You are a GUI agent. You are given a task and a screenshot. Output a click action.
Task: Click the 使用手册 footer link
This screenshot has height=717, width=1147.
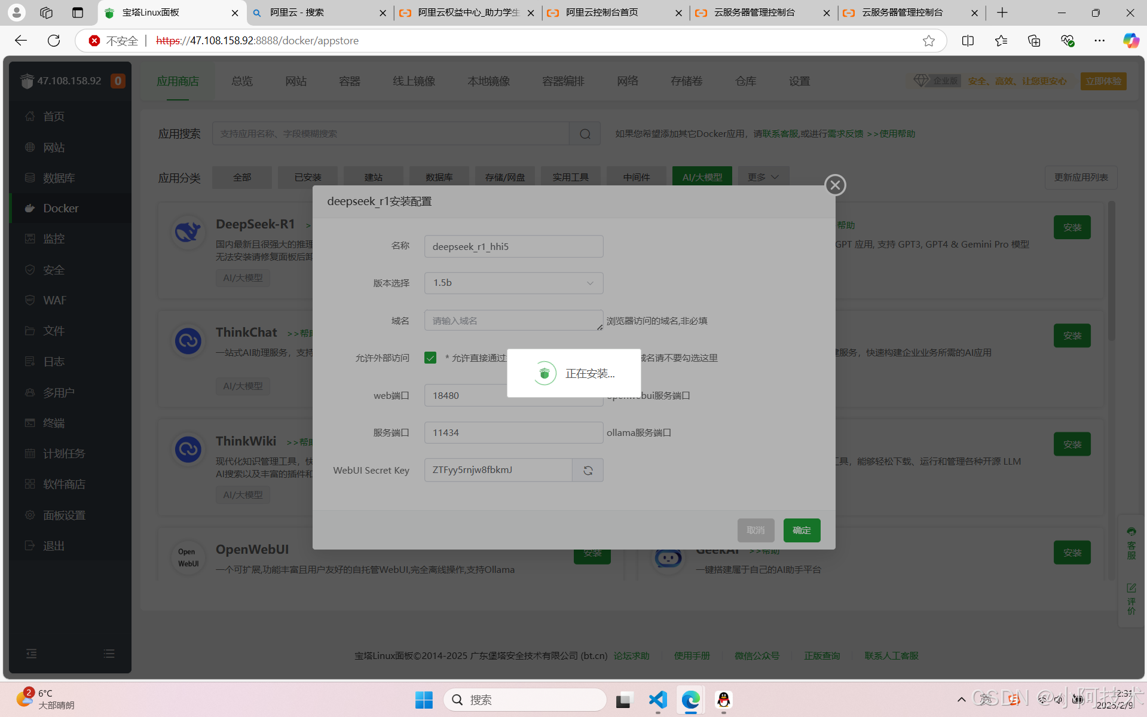[692, 656]
